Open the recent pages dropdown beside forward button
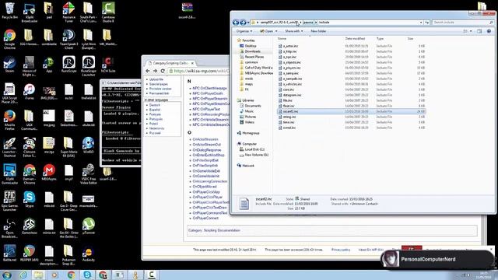498x280 pixels. point(248,23)
